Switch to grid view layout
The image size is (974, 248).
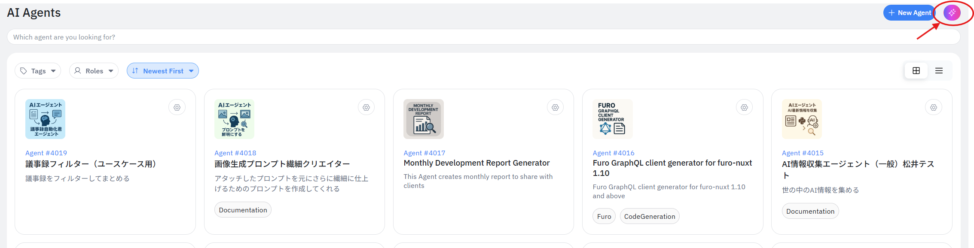pyautogui.click(x=916, y=71)
